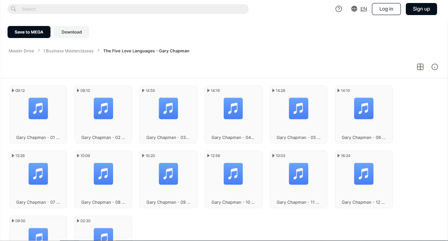Click the 02:30 play duration label
Screen dimensions: 448x241
click(84, 221)
